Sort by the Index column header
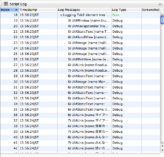164x157 pixels. click(x=9, y=10)
